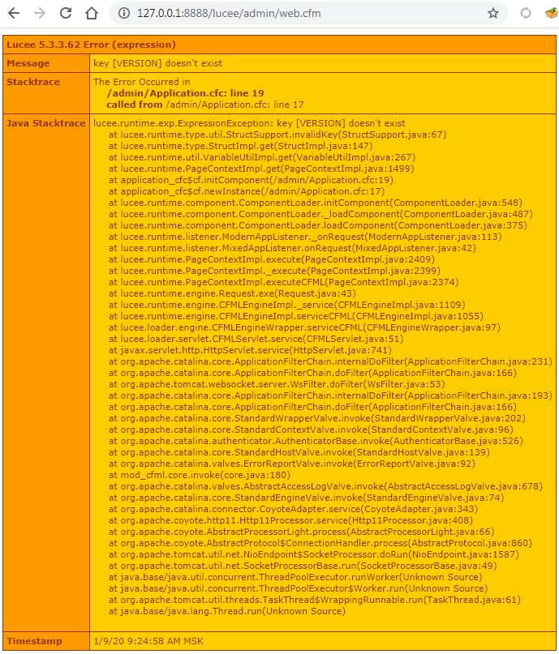559x654 pixels.
Task: Select CFMLServlet.service(CFMLServlet.java:51) line
Action: 256,339
